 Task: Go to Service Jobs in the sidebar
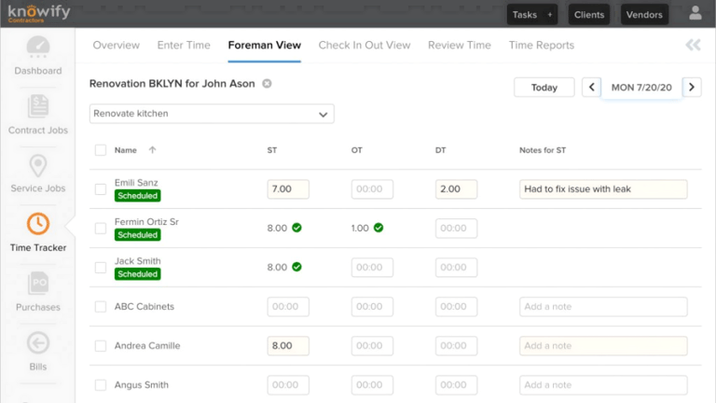[x=38, y=174]
